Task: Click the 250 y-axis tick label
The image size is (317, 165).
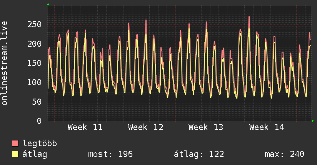Action: pyautogui.click(x=34, y=25)
